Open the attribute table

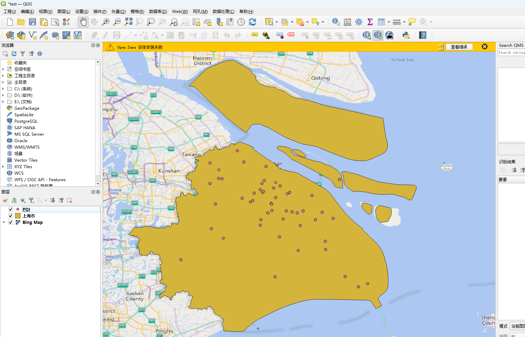click(x=381, y=22)
